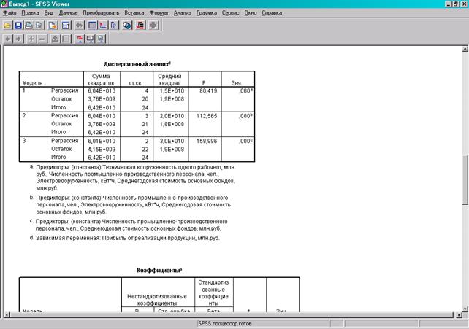Click the mean square 3,0E+010 cell
Image resolution: width=469 pixels, height=329 pixels.
click(172, 141)
